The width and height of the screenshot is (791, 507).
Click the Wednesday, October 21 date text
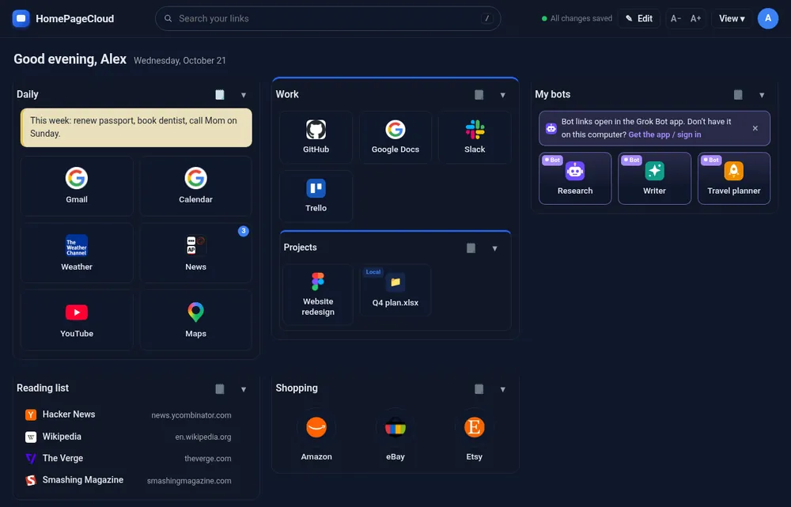point(180,61)
